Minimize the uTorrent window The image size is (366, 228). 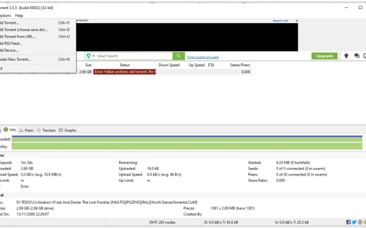pos(346,7)
